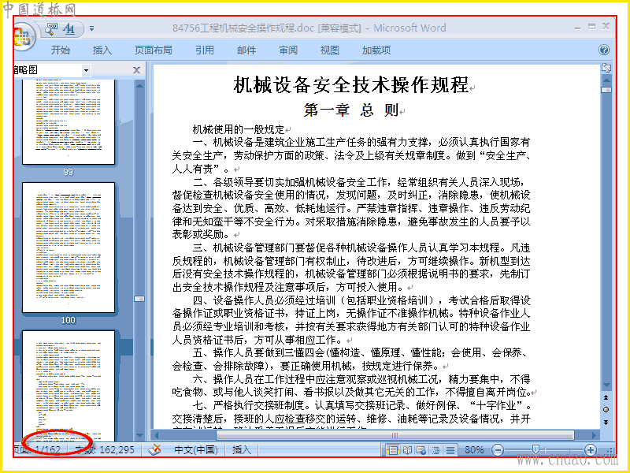630x473 pixels.
Task: Click the spelling check status icon
Action: pos(154,449)
